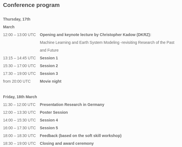The height and width of the screenshot is (147, 182).
Task: Click Presentation Research in Germany
Action: click(x=72, y=105)
